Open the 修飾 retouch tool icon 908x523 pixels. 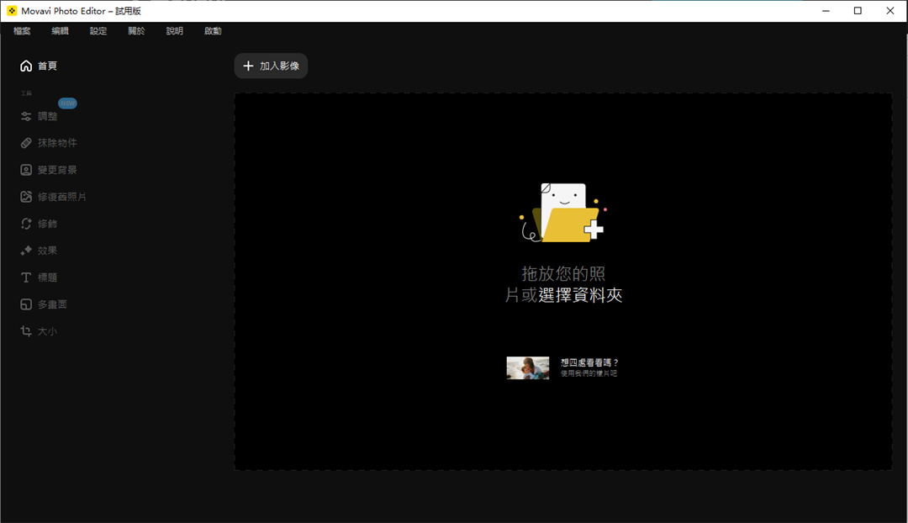tap(26, 224)
